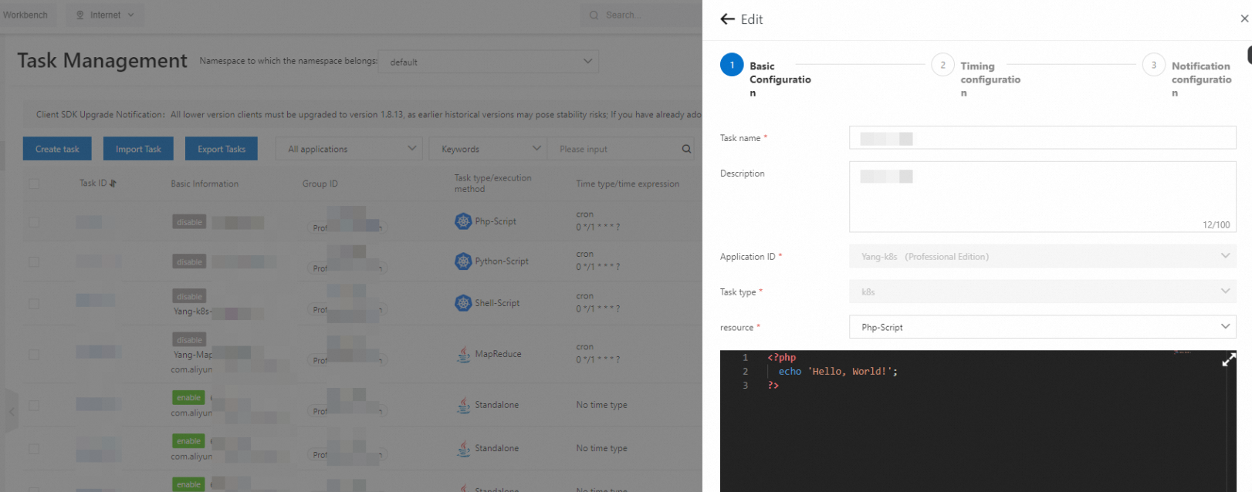Click enable tag in first Standalone row
The image size is (1252, 492).
(x=188, y=398)
